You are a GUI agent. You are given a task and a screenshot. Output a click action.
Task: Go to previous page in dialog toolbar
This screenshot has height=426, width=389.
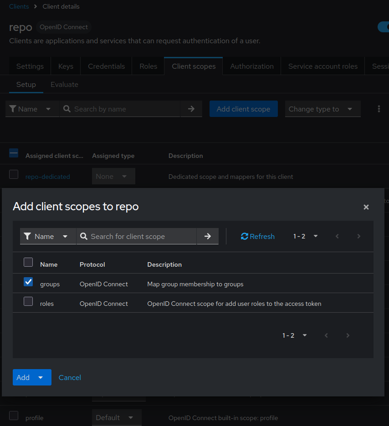(337, 236)
